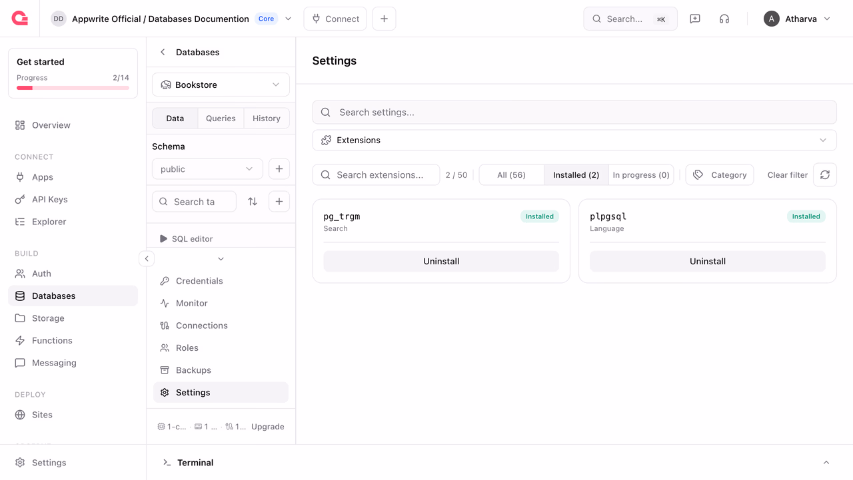Collapse the Extensions section

[x=574, y=140]
